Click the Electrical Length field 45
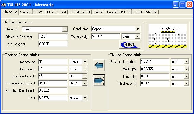This screenshot has width=194, height=114. [x=53, y=76]
